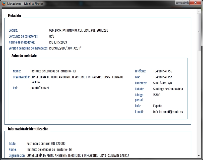This screenshot has width=203, height=160.
Task: Click the 'Título:' label
Action: pyautogui.click(x=12, y=143)
